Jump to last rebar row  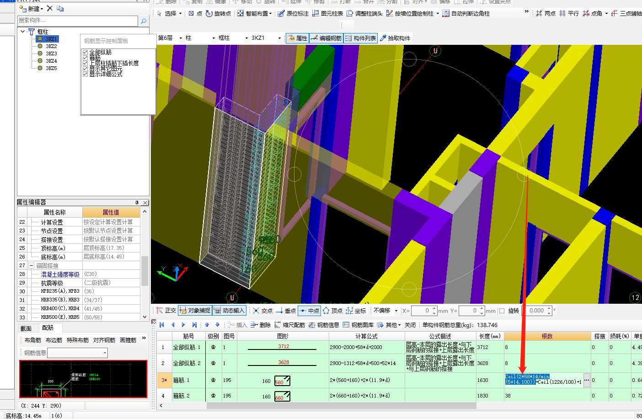[x=194, y=325]
